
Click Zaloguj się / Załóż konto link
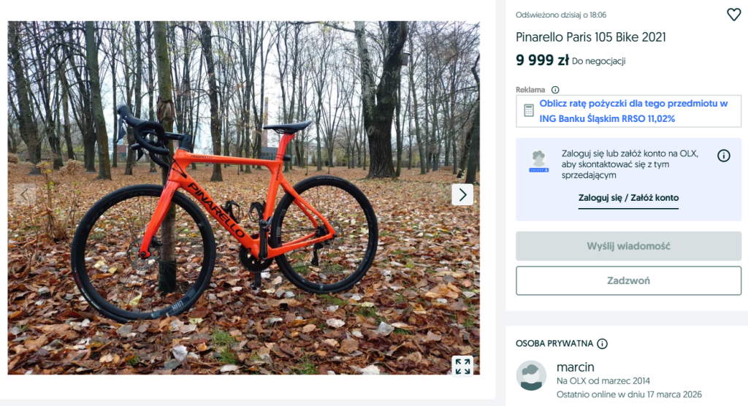(628, 198)
